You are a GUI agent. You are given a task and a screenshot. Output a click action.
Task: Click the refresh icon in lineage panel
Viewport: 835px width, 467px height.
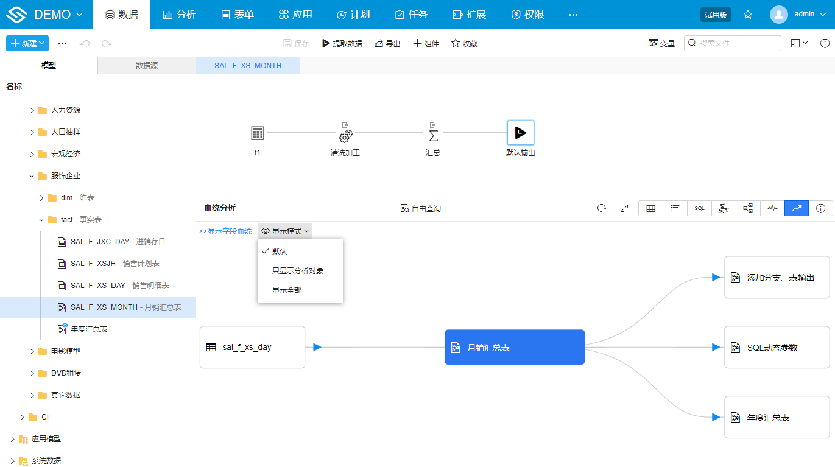tap(602, 208)
